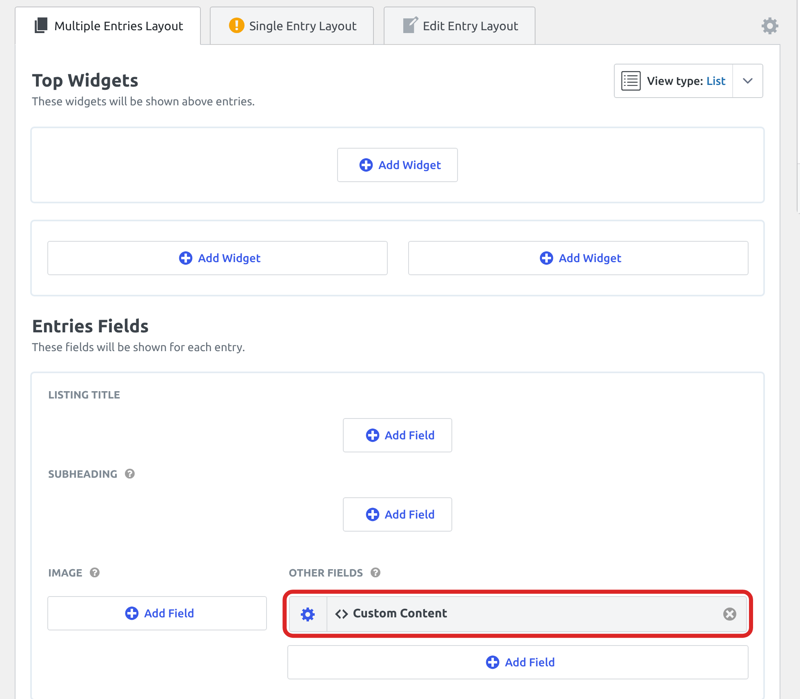The image size is (800, 699).
Task: Switch to Edit Entry Layout tab
Action: click(460, 26)
